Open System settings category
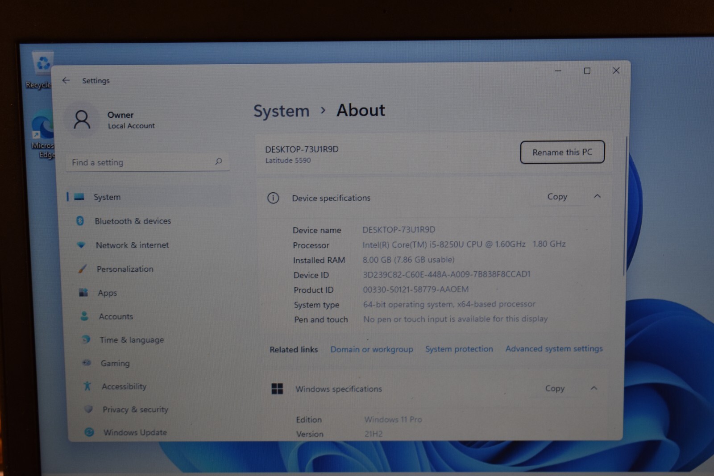 point(147,197)
